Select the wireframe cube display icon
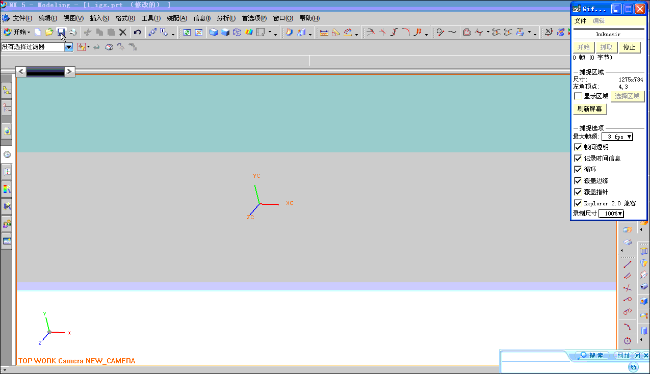Viewport: 650px width, 374px height. coord(237,32)
